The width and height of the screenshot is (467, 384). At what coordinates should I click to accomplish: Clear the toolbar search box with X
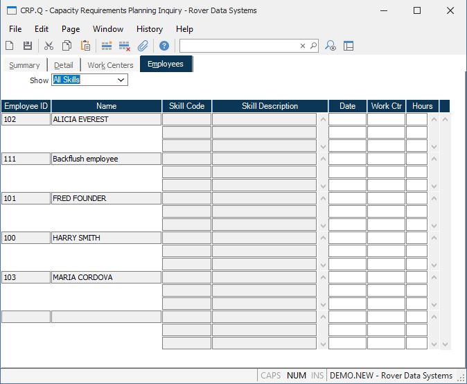[303, 46]
